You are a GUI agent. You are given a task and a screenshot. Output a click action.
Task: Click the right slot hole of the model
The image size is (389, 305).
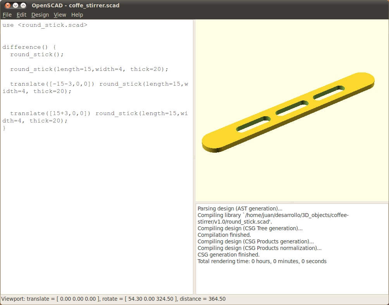point(329,92)
